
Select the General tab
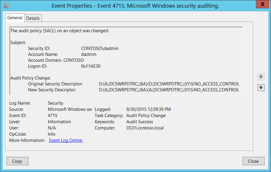[x=15, y=18]
